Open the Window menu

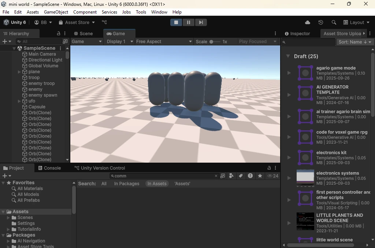(x=159, y=12)
